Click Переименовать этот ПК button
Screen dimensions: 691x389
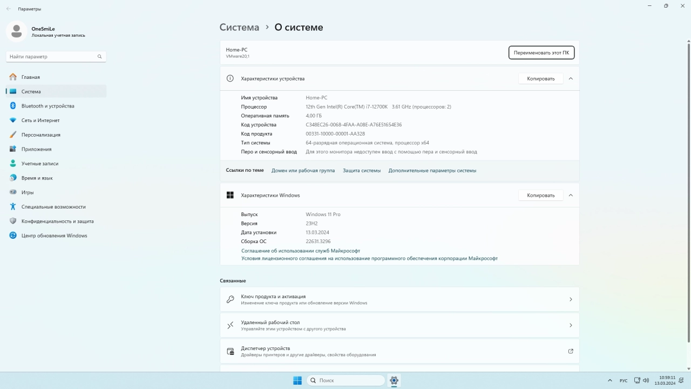click(541, 52)
